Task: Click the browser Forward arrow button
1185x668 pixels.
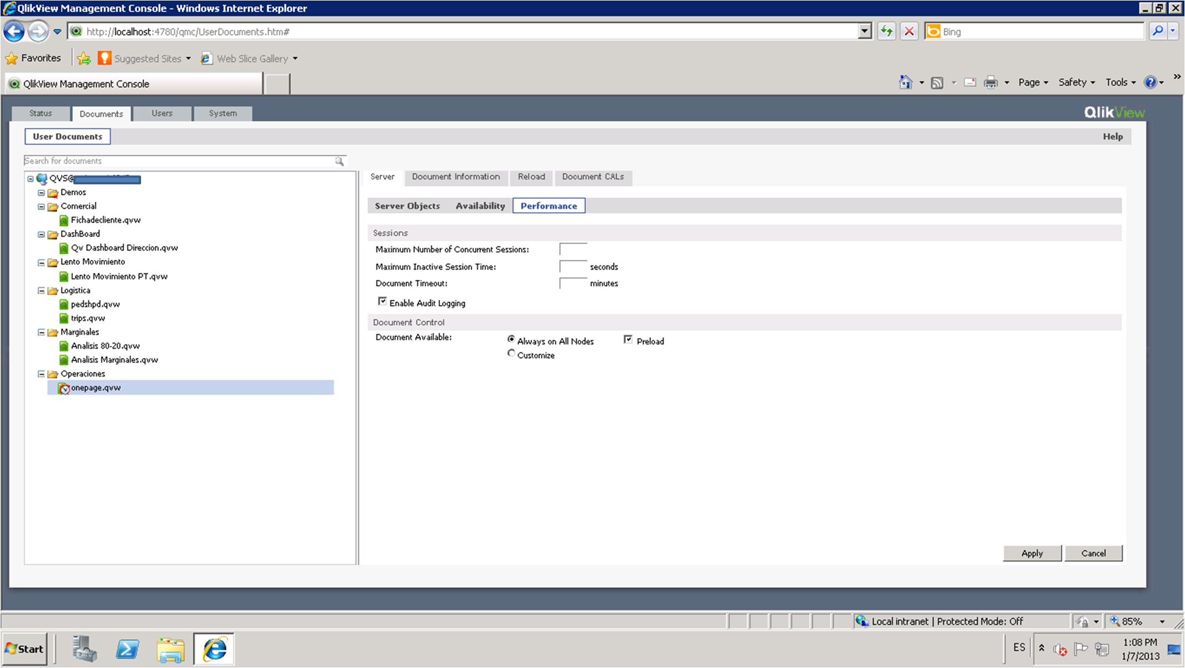Action: point(38,32)
